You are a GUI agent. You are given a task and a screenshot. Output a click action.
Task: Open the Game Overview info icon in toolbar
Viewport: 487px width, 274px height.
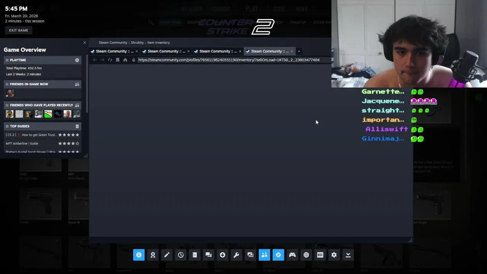click(x=139, y=255)
